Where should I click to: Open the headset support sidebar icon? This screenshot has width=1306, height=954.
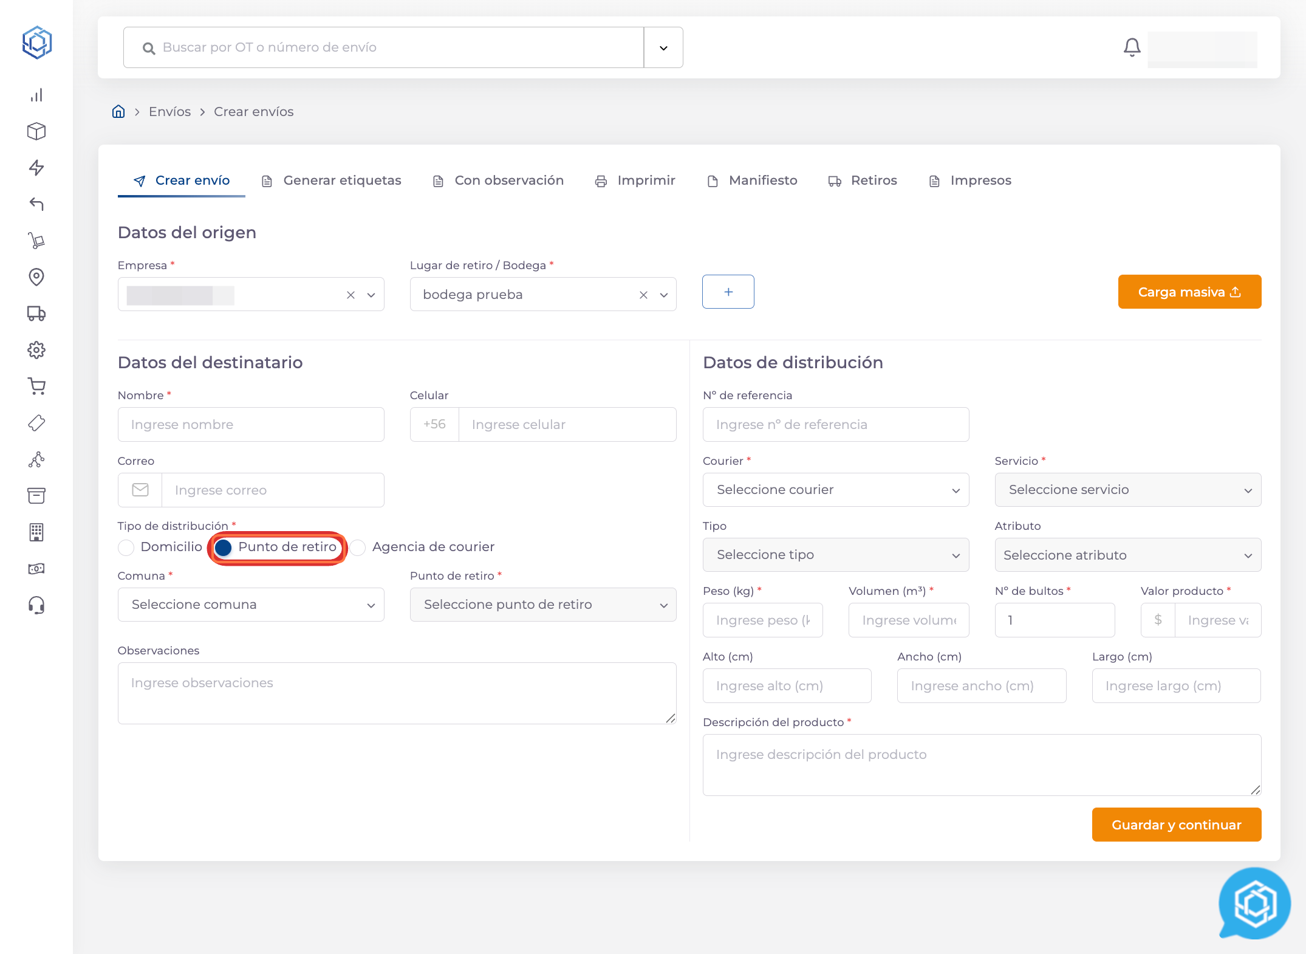coord(36,605)
